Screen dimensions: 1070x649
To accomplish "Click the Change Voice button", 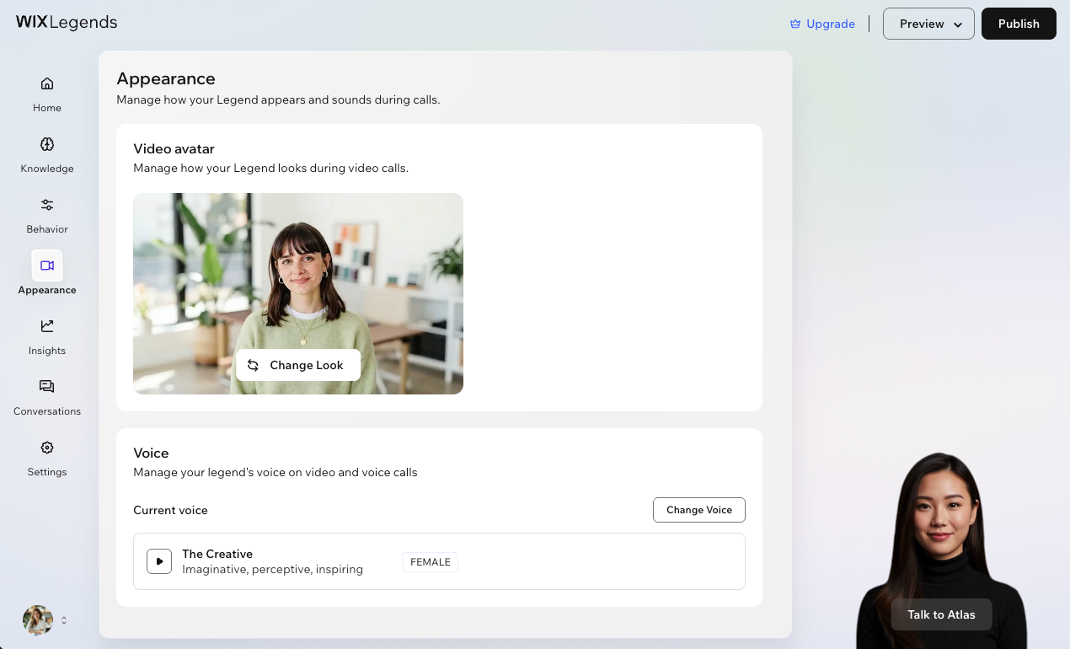I will tap(699, 510).
